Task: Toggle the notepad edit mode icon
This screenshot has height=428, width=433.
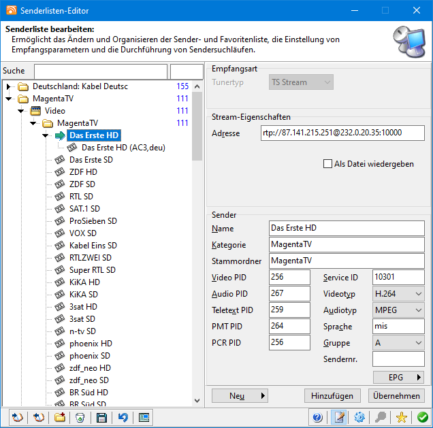Action: click(338, 417)
